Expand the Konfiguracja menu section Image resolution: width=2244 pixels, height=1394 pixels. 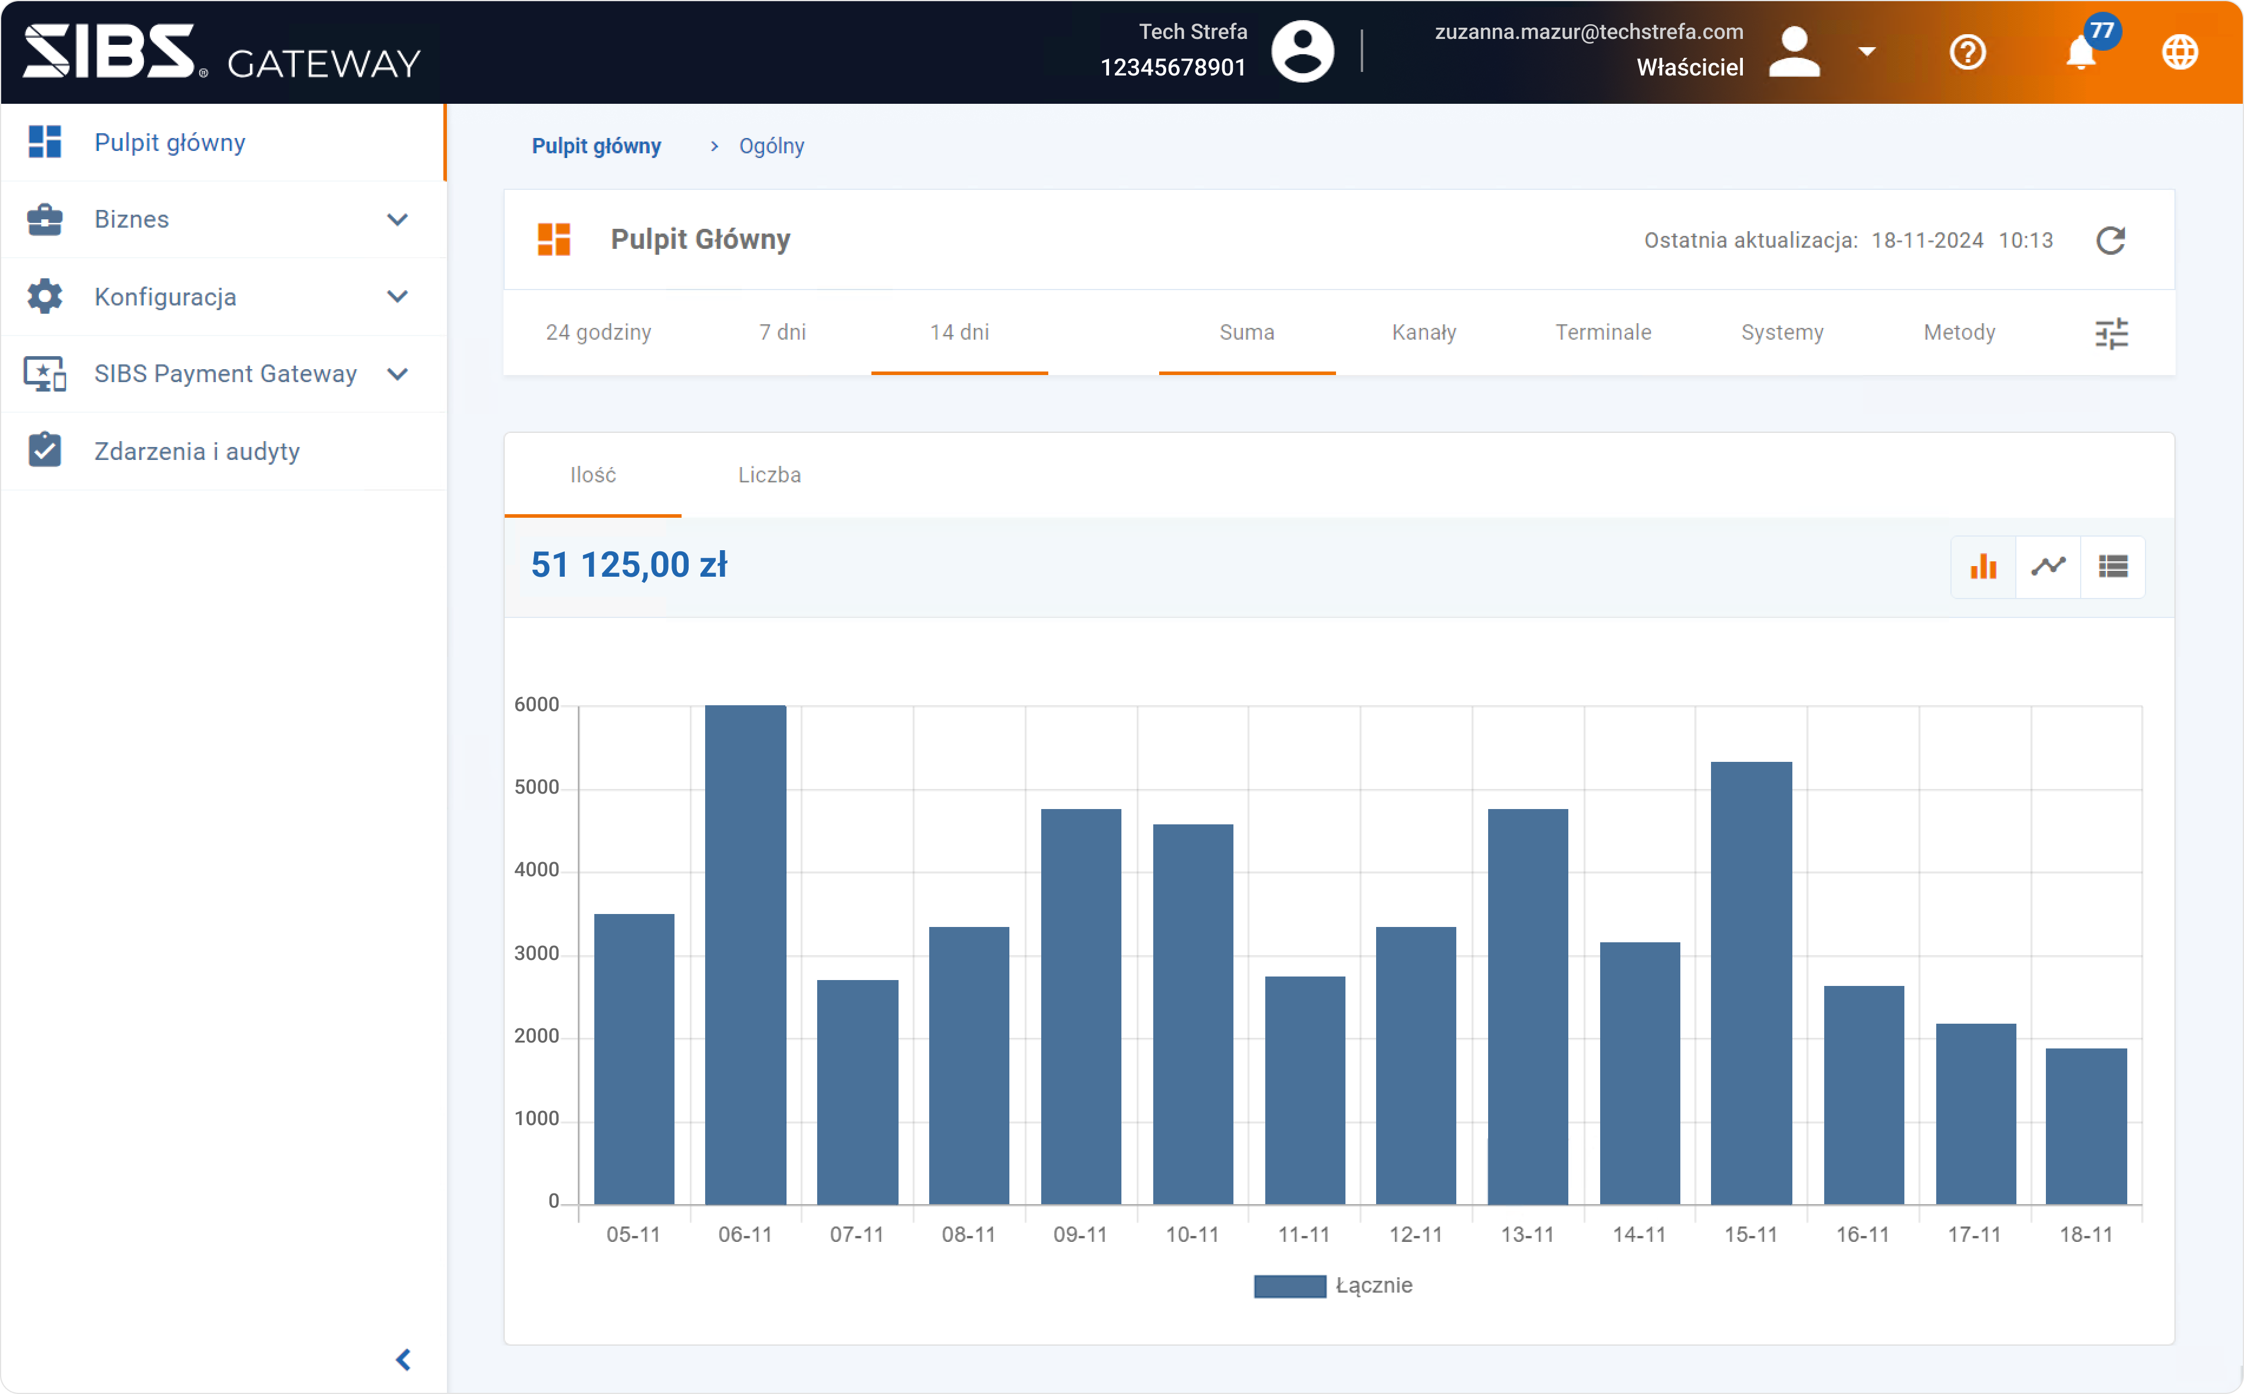tap(397, 297)
